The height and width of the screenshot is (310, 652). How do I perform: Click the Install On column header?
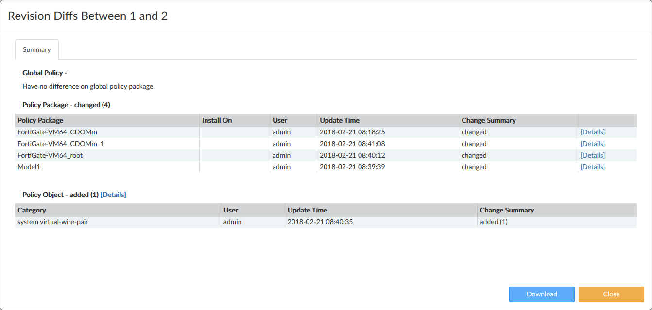[217, 120]
